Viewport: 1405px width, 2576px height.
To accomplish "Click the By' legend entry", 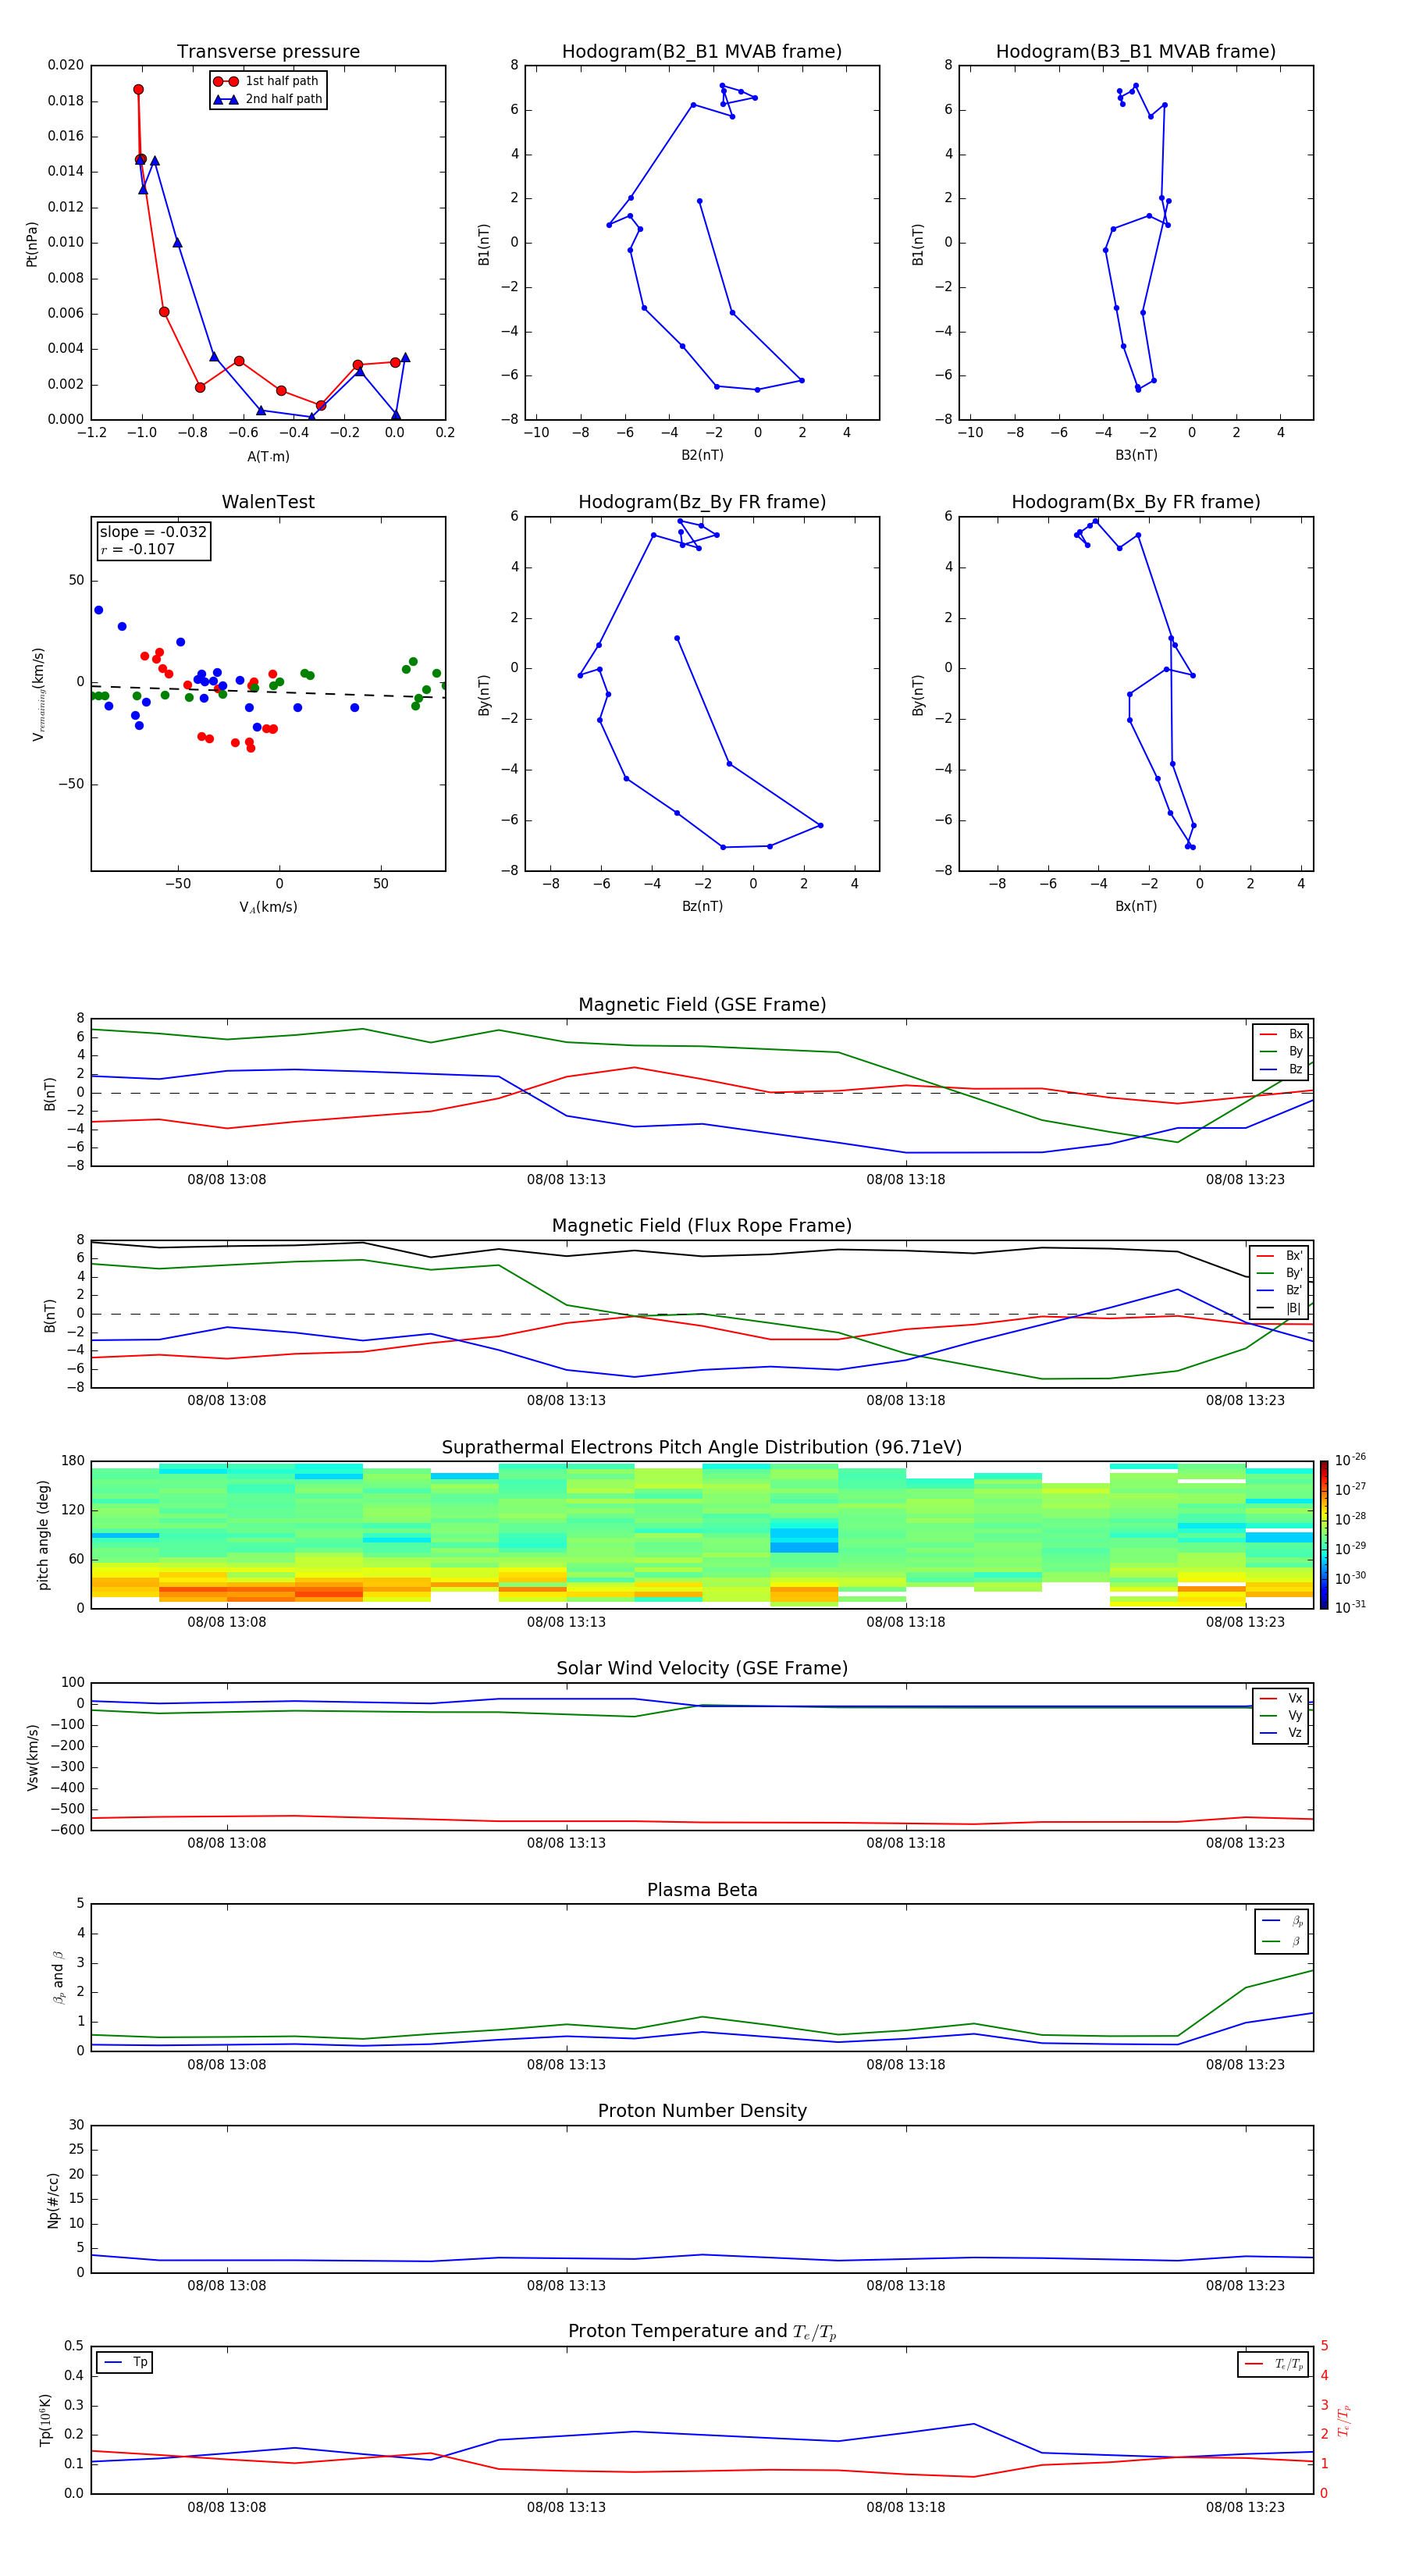I will tap(1279, 1273).
